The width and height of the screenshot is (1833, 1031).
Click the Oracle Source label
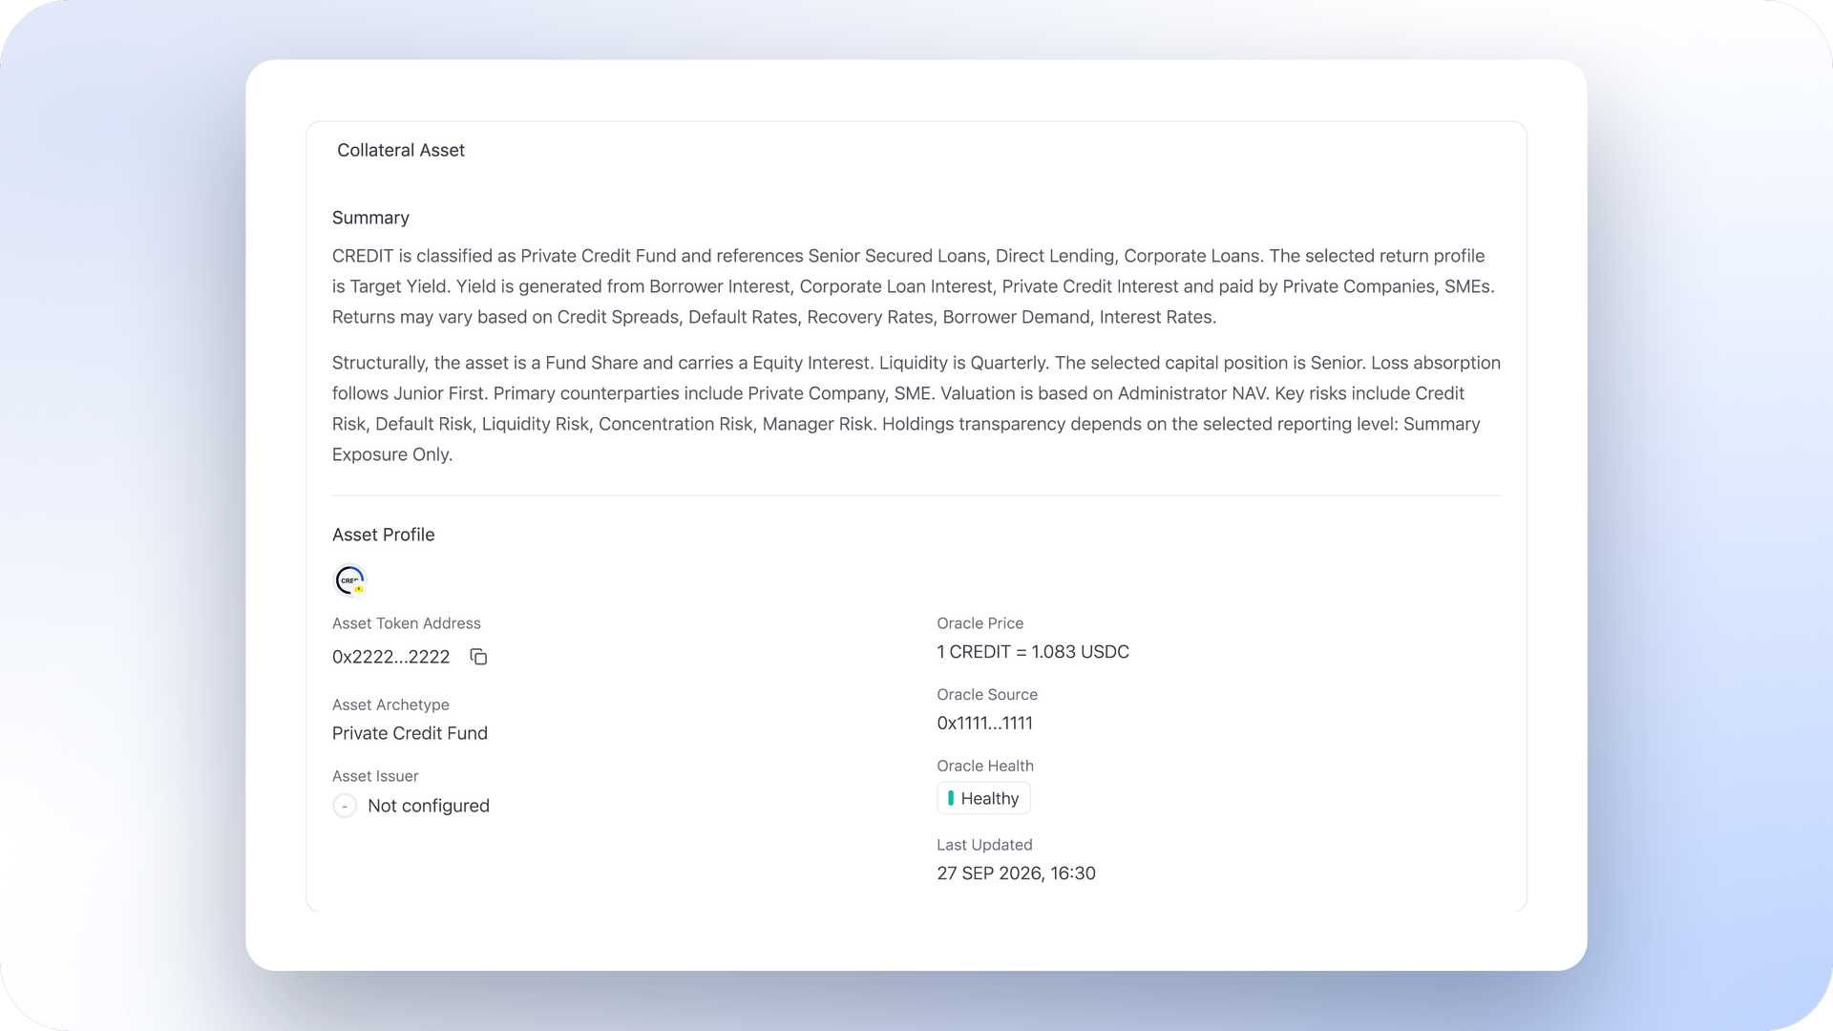coord(987,695)
